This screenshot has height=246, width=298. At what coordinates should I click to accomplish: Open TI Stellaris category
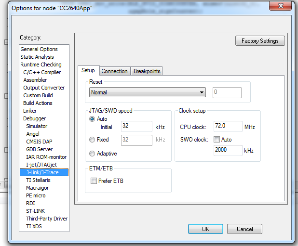(38, 180)
